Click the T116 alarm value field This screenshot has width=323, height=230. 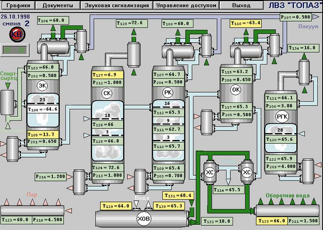pyautogui.click(x=246, y=23)
